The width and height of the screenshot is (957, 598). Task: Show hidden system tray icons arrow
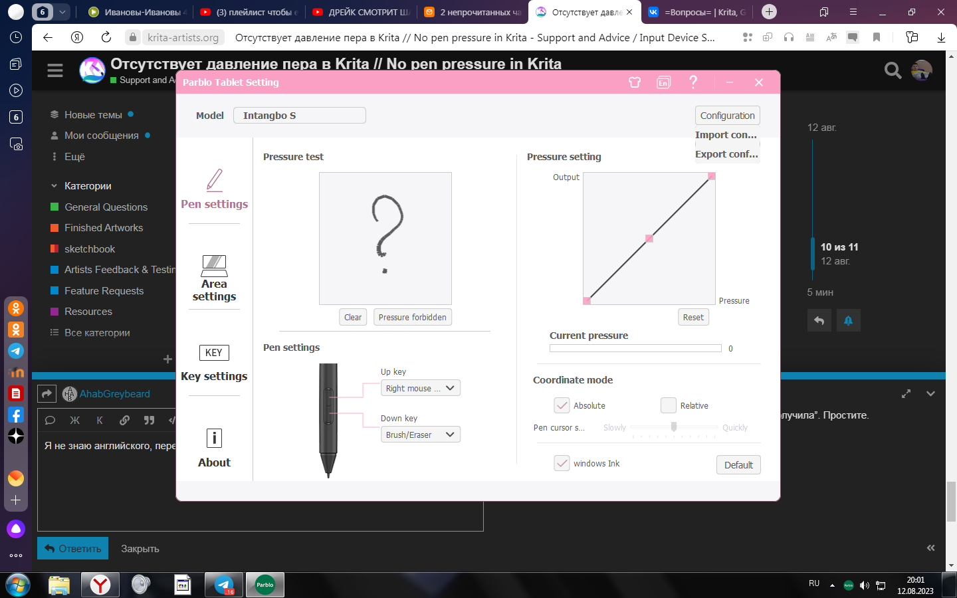[x=832, y=585]
